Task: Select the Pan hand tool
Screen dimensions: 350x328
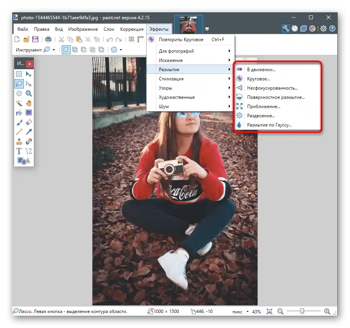Action: 28,103
